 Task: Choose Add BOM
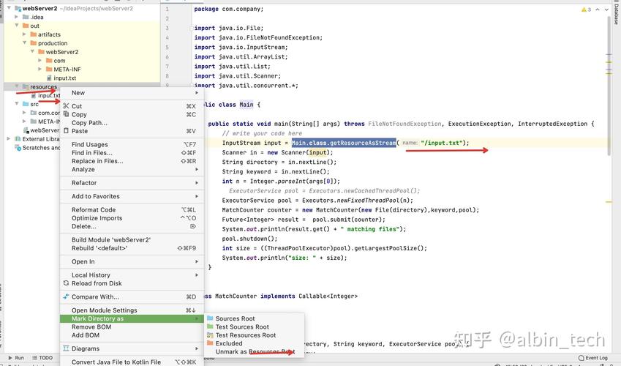(132, 335)
